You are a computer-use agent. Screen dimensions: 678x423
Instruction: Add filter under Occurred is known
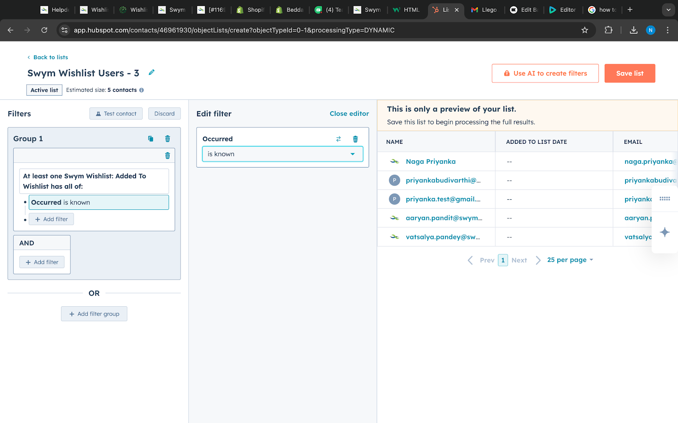point(51,219)
